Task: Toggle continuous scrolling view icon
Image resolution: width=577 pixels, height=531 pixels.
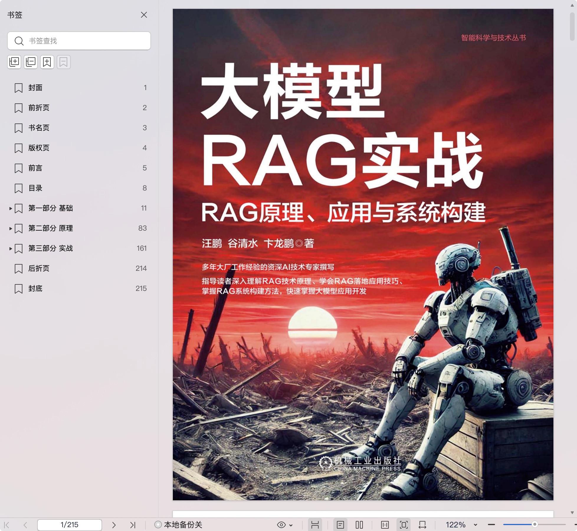Action: (315, 525)
